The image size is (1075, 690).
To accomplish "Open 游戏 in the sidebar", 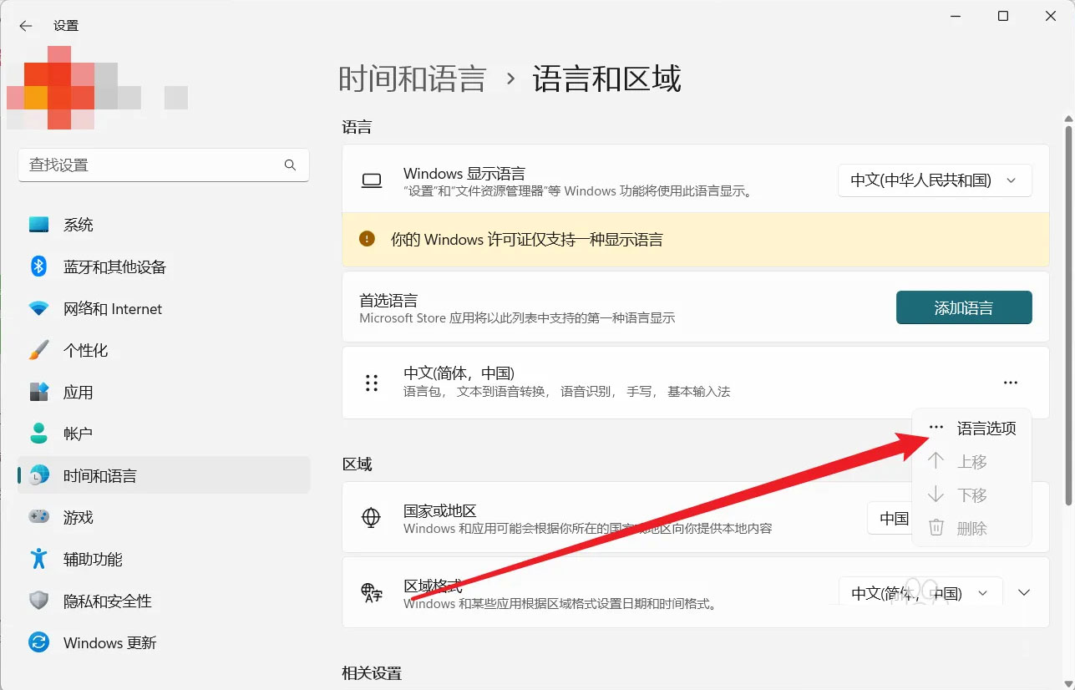I will pyautogui.click(x=164, y=517).
